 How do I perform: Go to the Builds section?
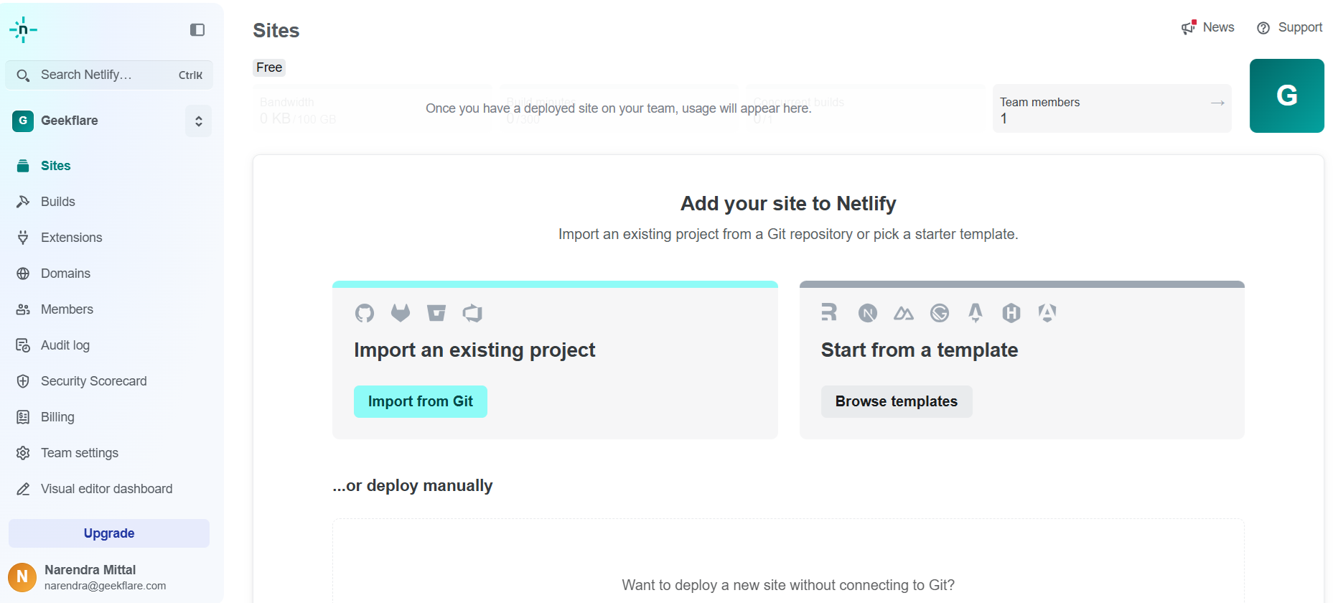[57, 202]
